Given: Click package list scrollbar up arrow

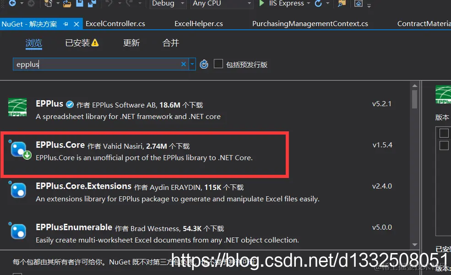Looking at the screenshot, I should (414, 86).
